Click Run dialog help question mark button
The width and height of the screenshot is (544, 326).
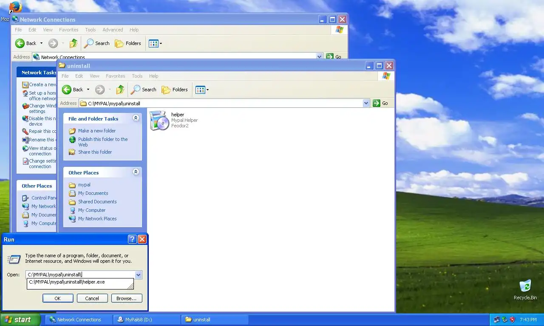[x=132, y=239]
